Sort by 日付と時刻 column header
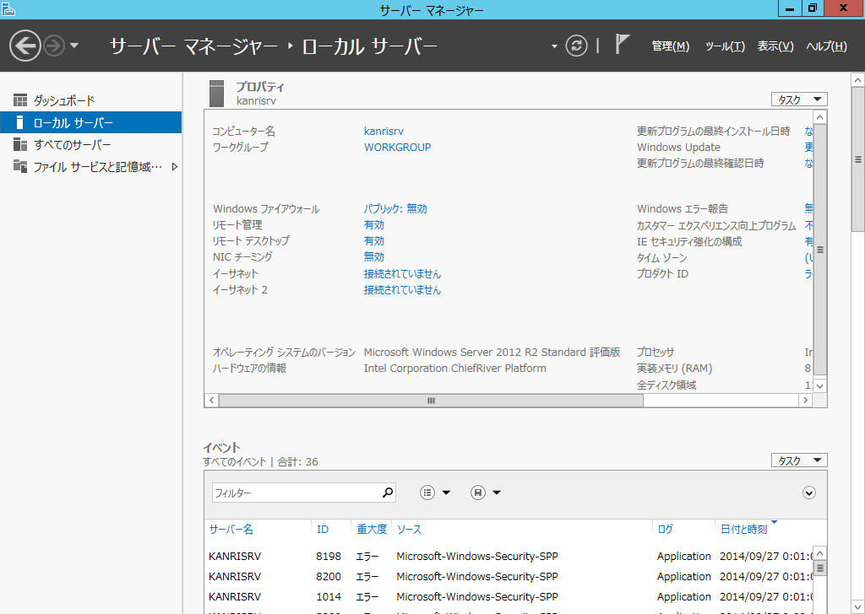 point(743,529)
